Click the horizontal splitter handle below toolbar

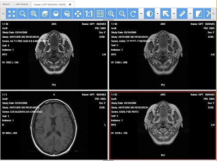point(108,20)
